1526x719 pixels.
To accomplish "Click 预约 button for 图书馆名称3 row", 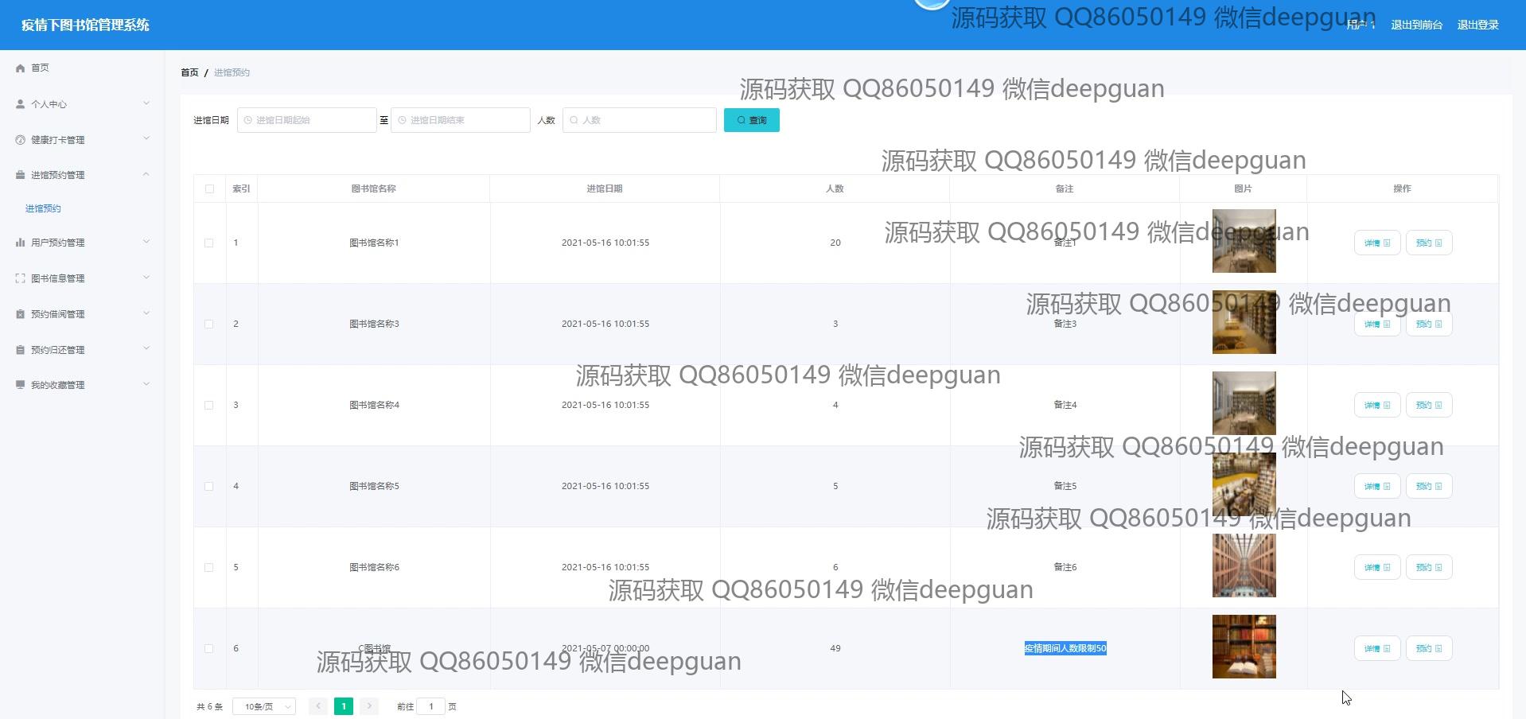I will (x=1428, y=325).
